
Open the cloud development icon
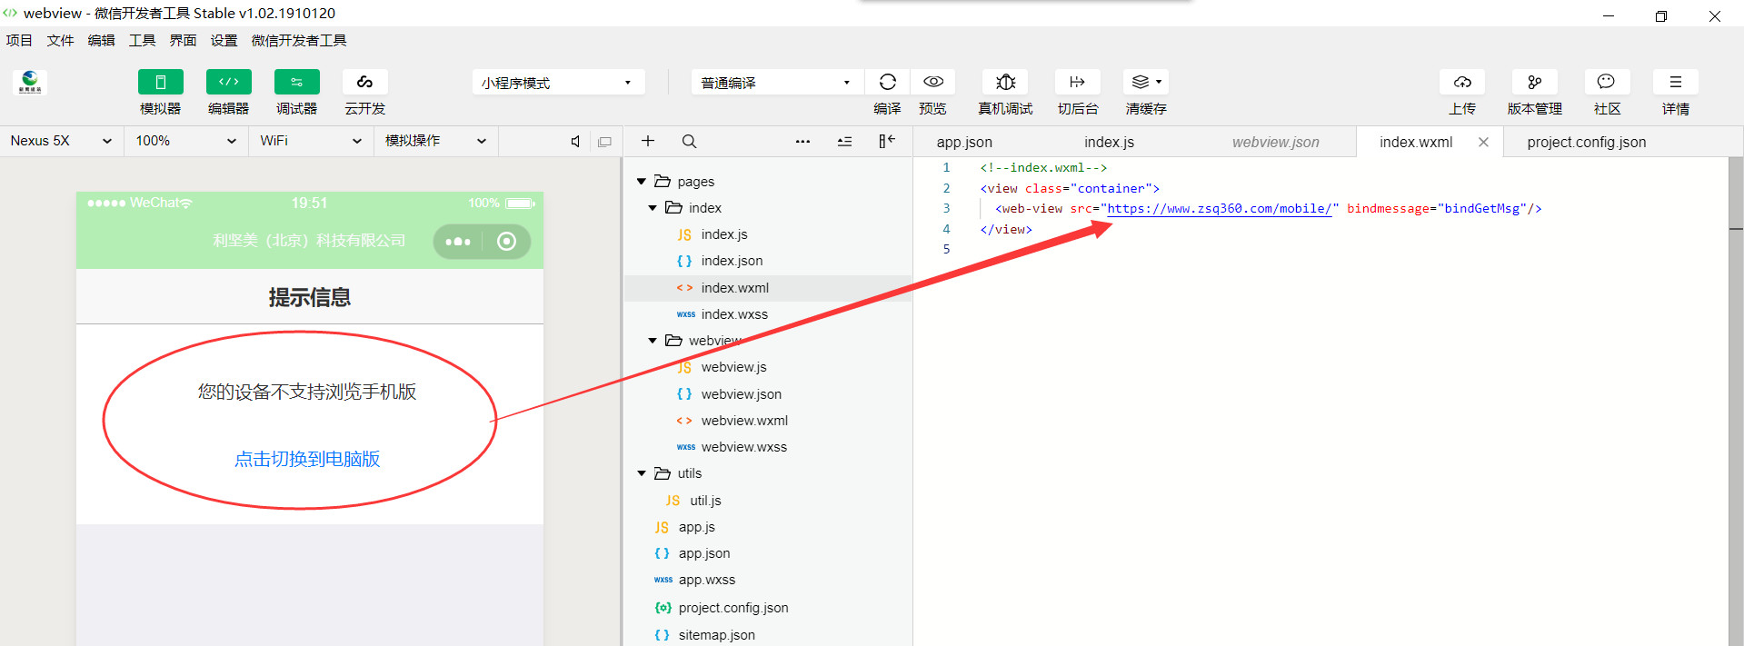coord(365,82)
